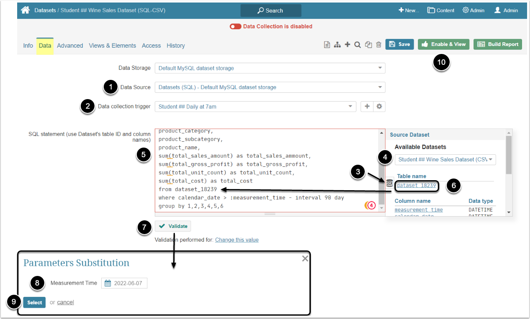Screen dimensions: 530x319
Task: Click the Change this value link
Action: 237,240
